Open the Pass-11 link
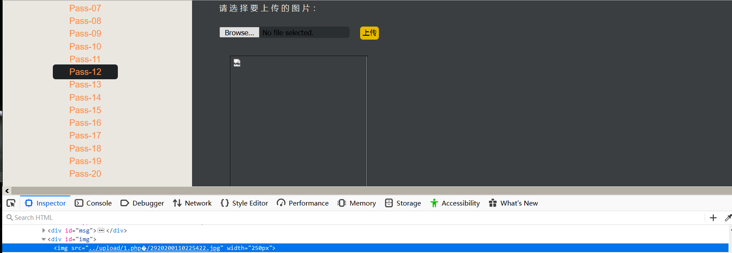732x253 pixels. (85, 59)
